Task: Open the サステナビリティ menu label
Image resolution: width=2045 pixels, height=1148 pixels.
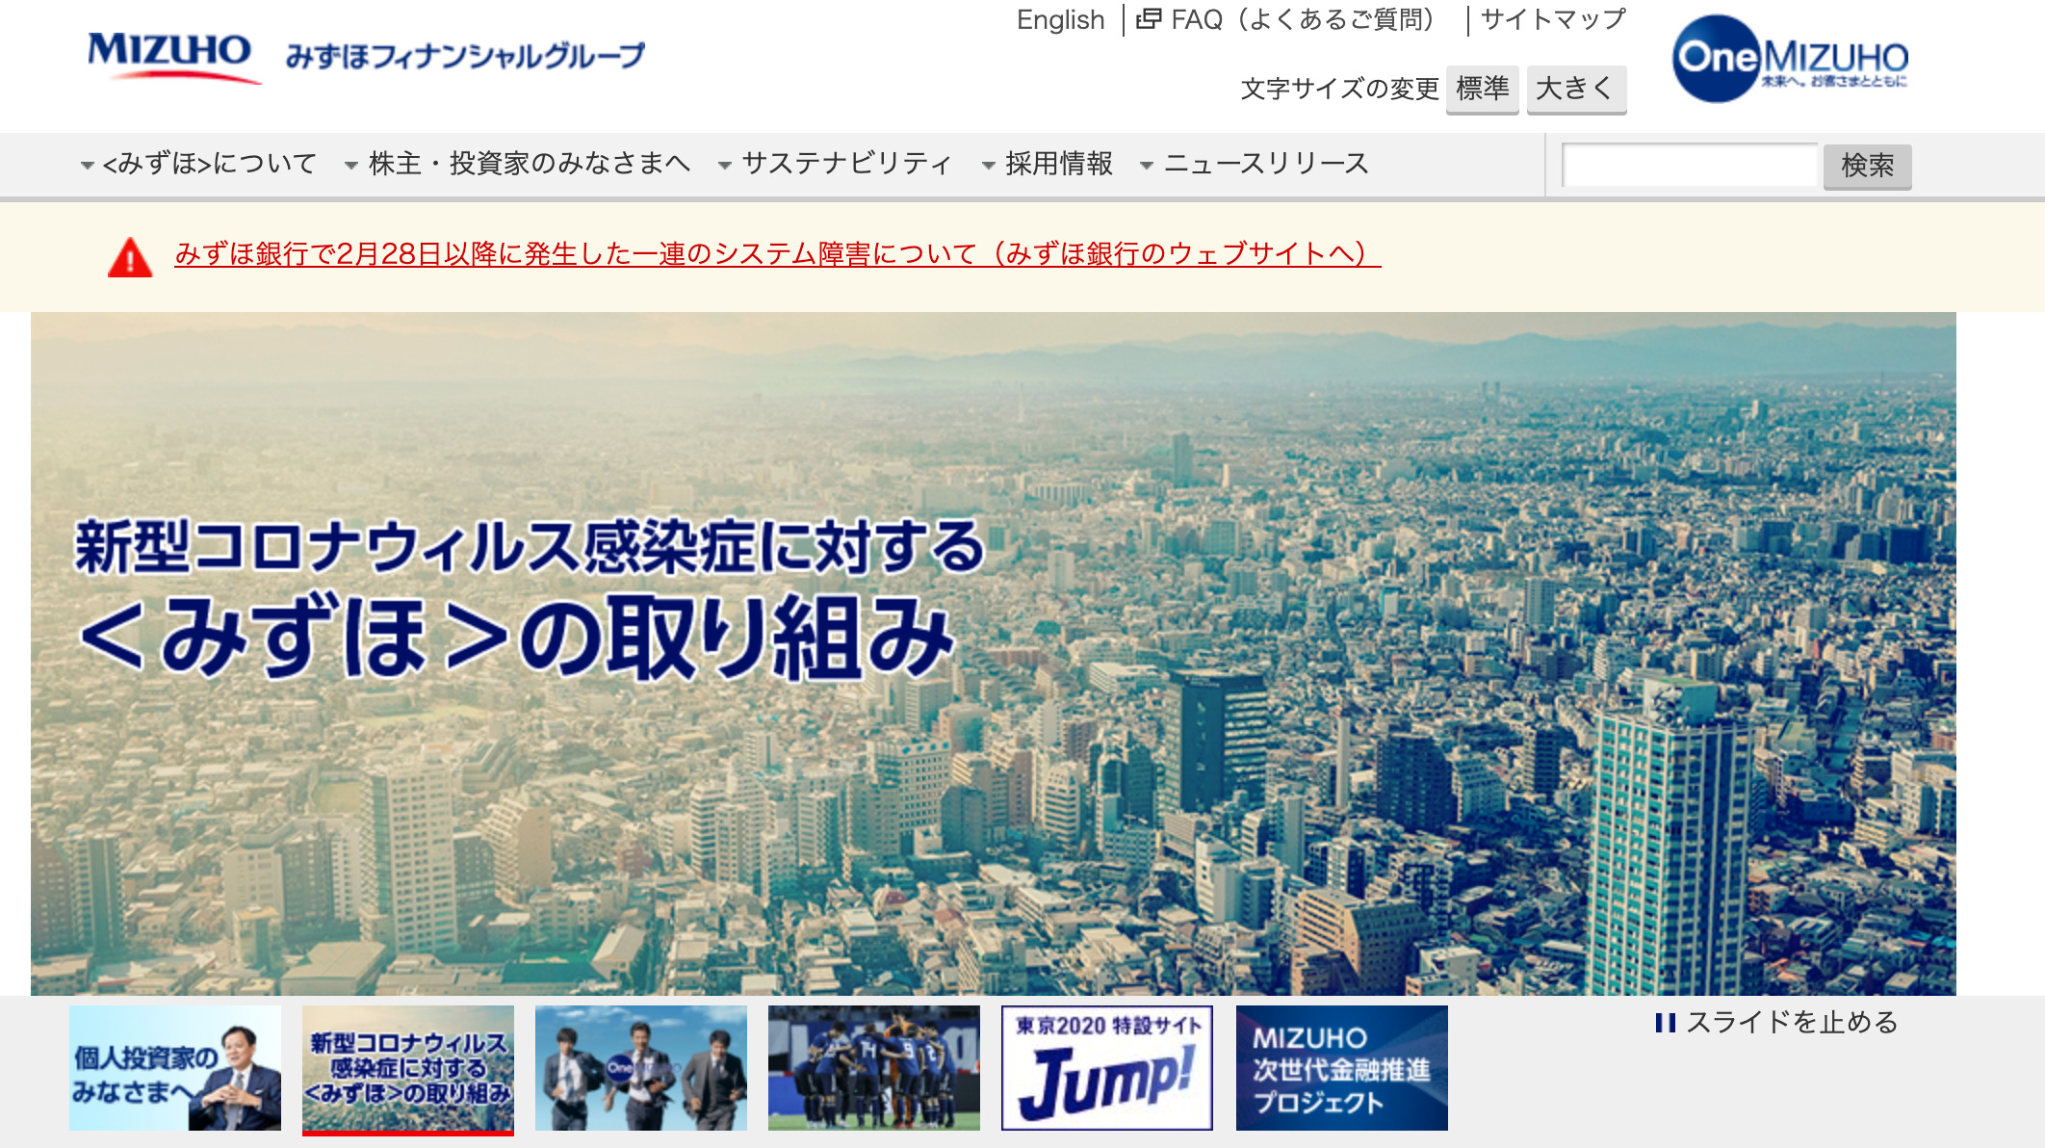Action: click(x=847, y=164)
